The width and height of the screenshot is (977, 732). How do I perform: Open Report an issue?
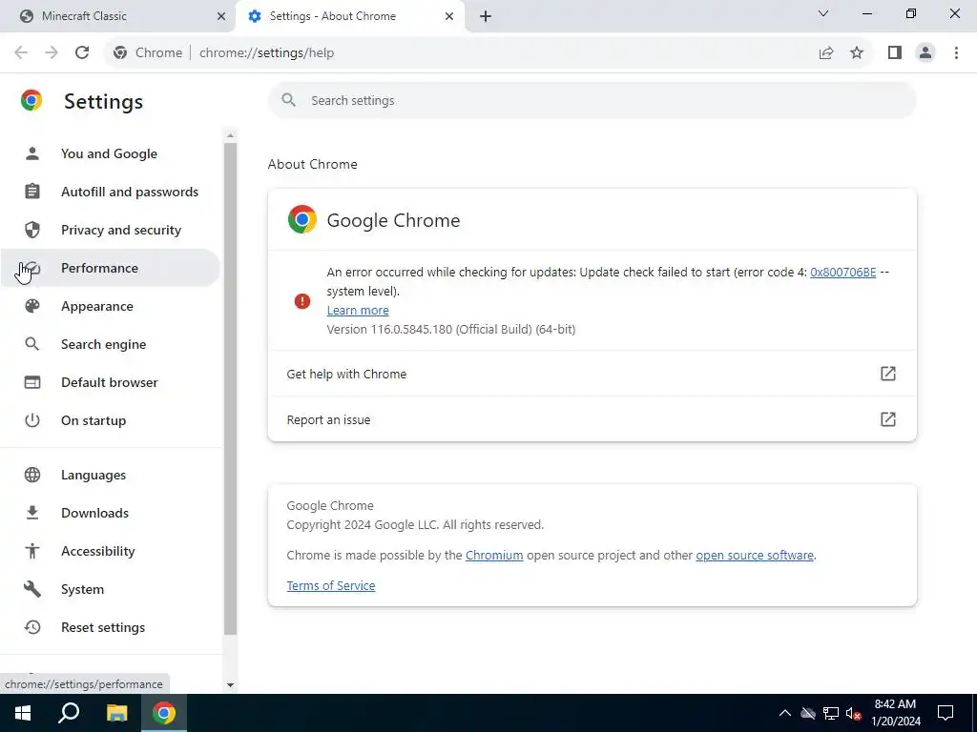592,419
